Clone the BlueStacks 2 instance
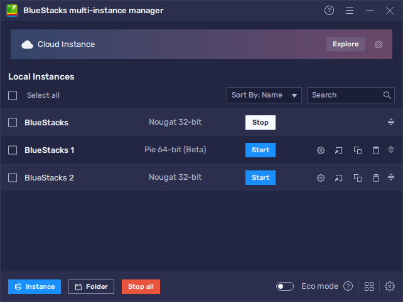 pyautogui.click(x=357, y=178)
